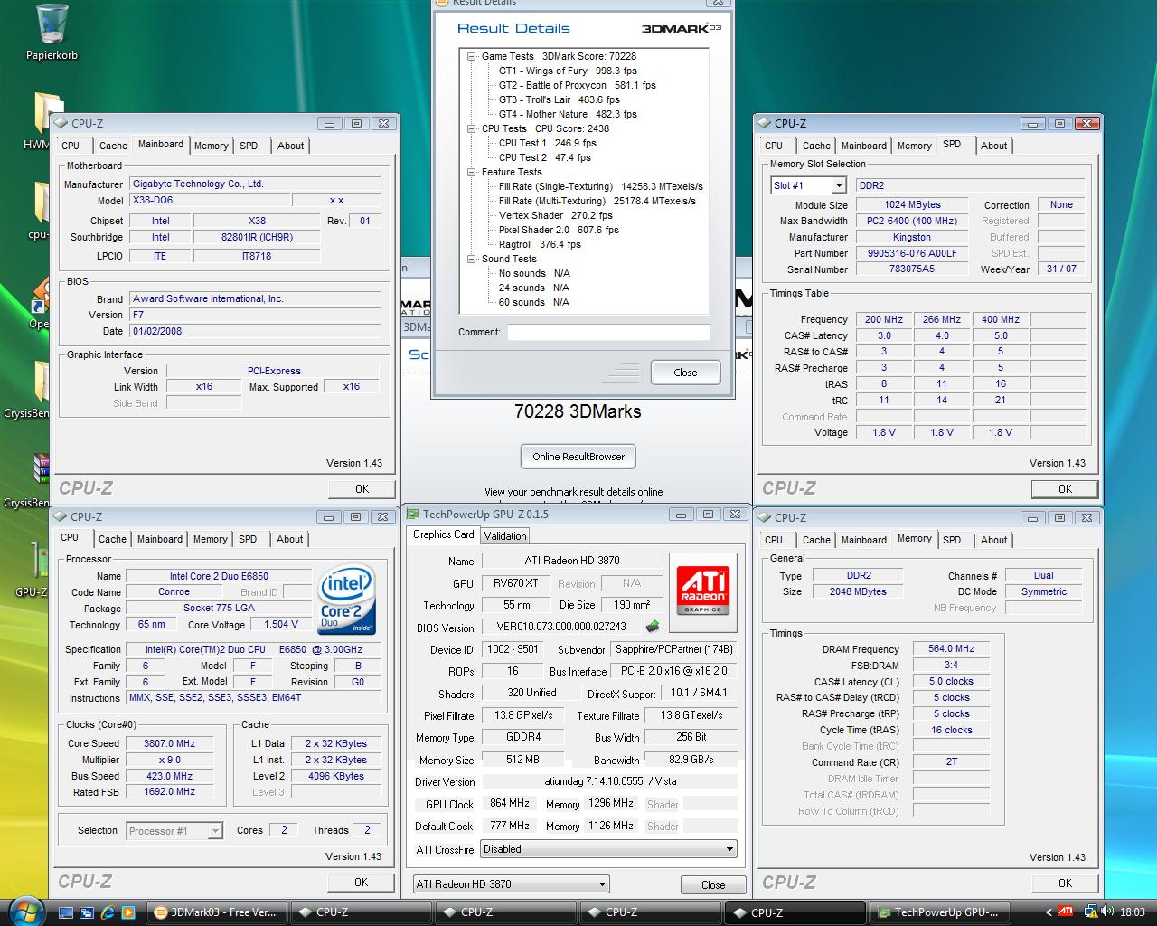Select Graphics Card tab in GPU-Z

point(443,534)
